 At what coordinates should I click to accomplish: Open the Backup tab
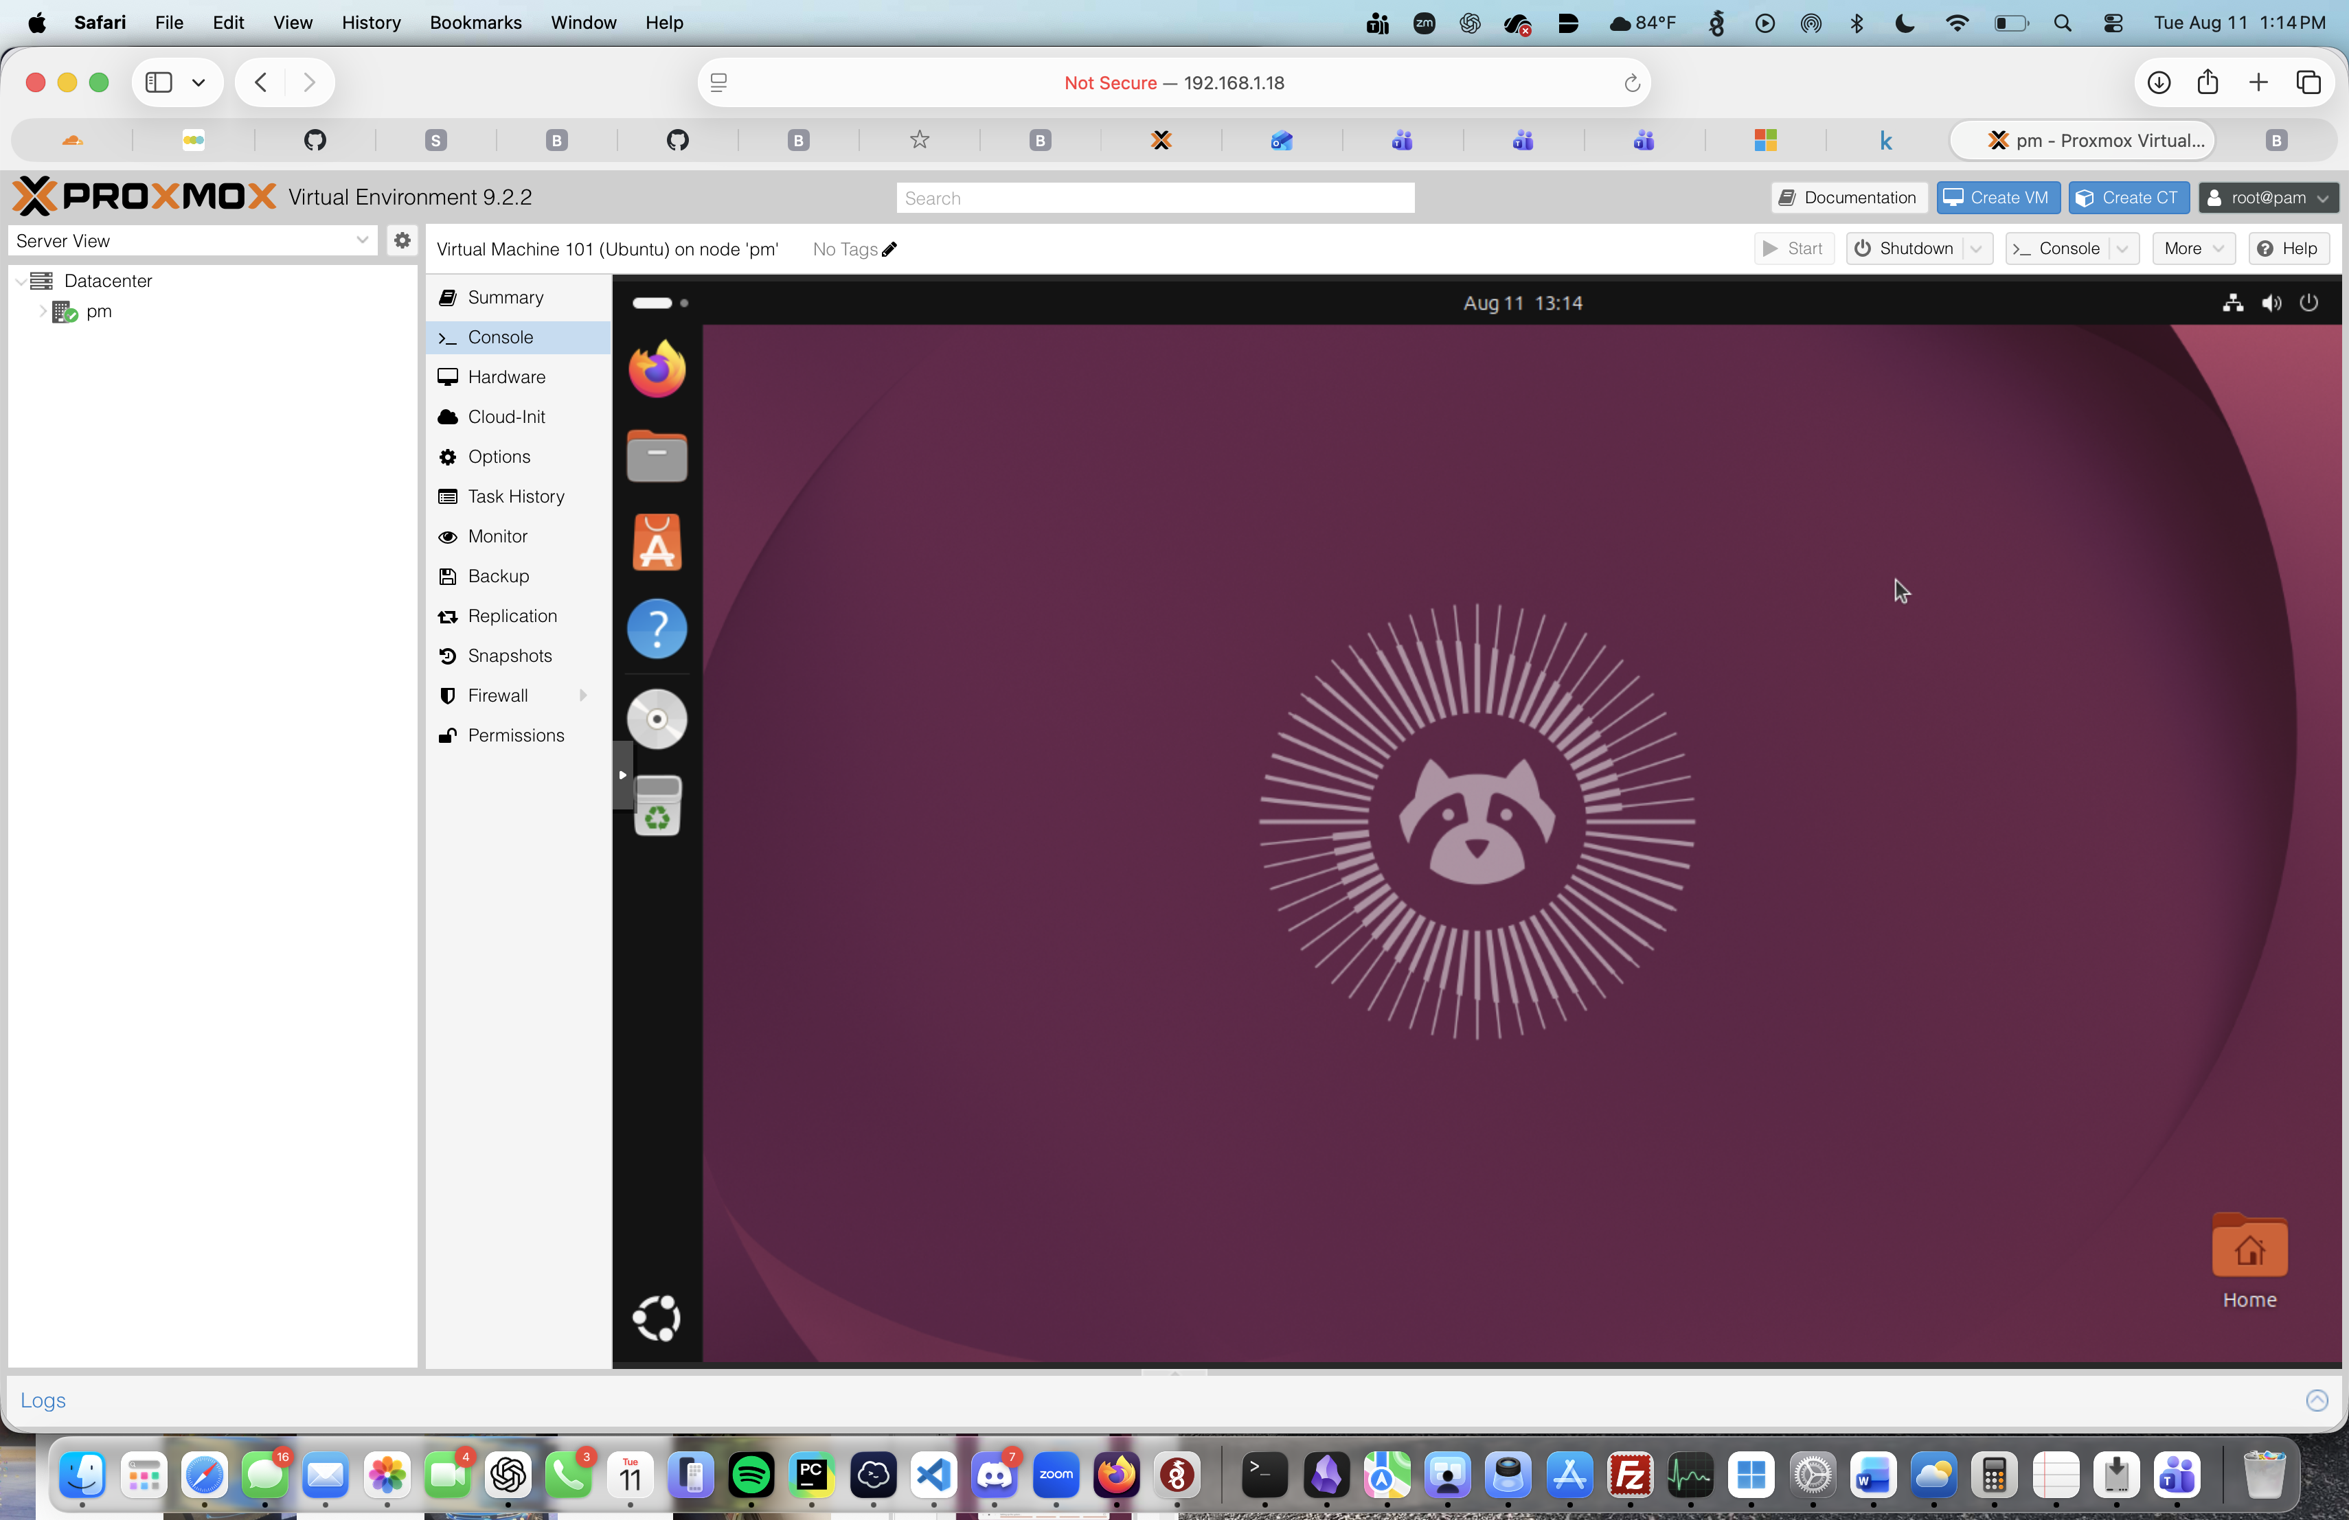[x=518, y=576]
